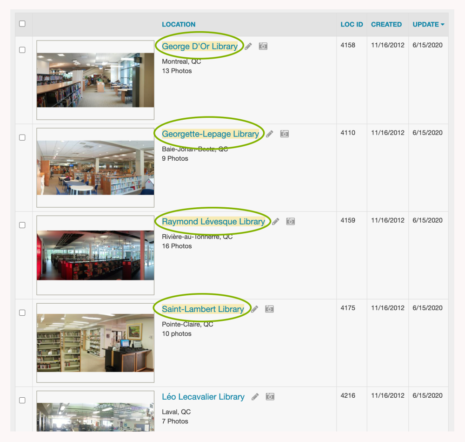Click the George D'Or Library thumbnail photo
Image resolution: width=465 pixels, height=442 pixels.
point(95,80)
